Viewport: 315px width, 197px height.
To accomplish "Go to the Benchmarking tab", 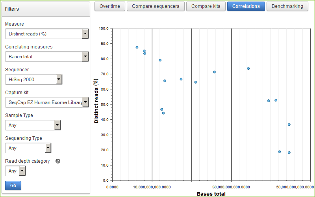I will pos(287,6).
